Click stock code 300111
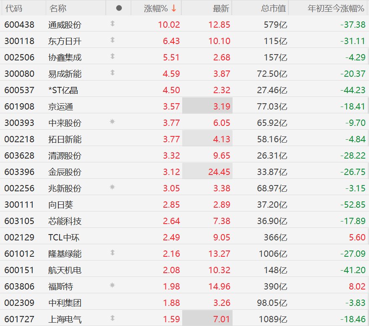 (x=19, y=205)
